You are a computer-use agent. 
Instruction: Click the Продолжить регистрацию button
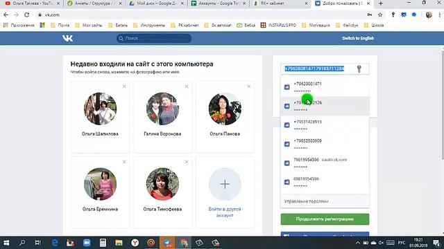[x=325, y=219]
